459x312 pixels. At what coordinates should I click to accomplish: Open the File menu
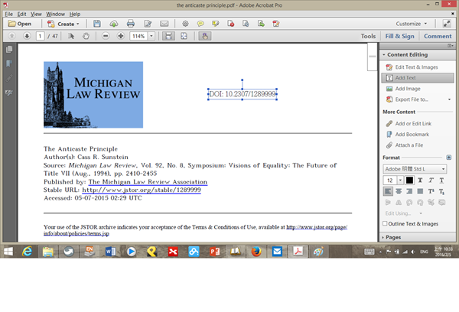[8, 14]
